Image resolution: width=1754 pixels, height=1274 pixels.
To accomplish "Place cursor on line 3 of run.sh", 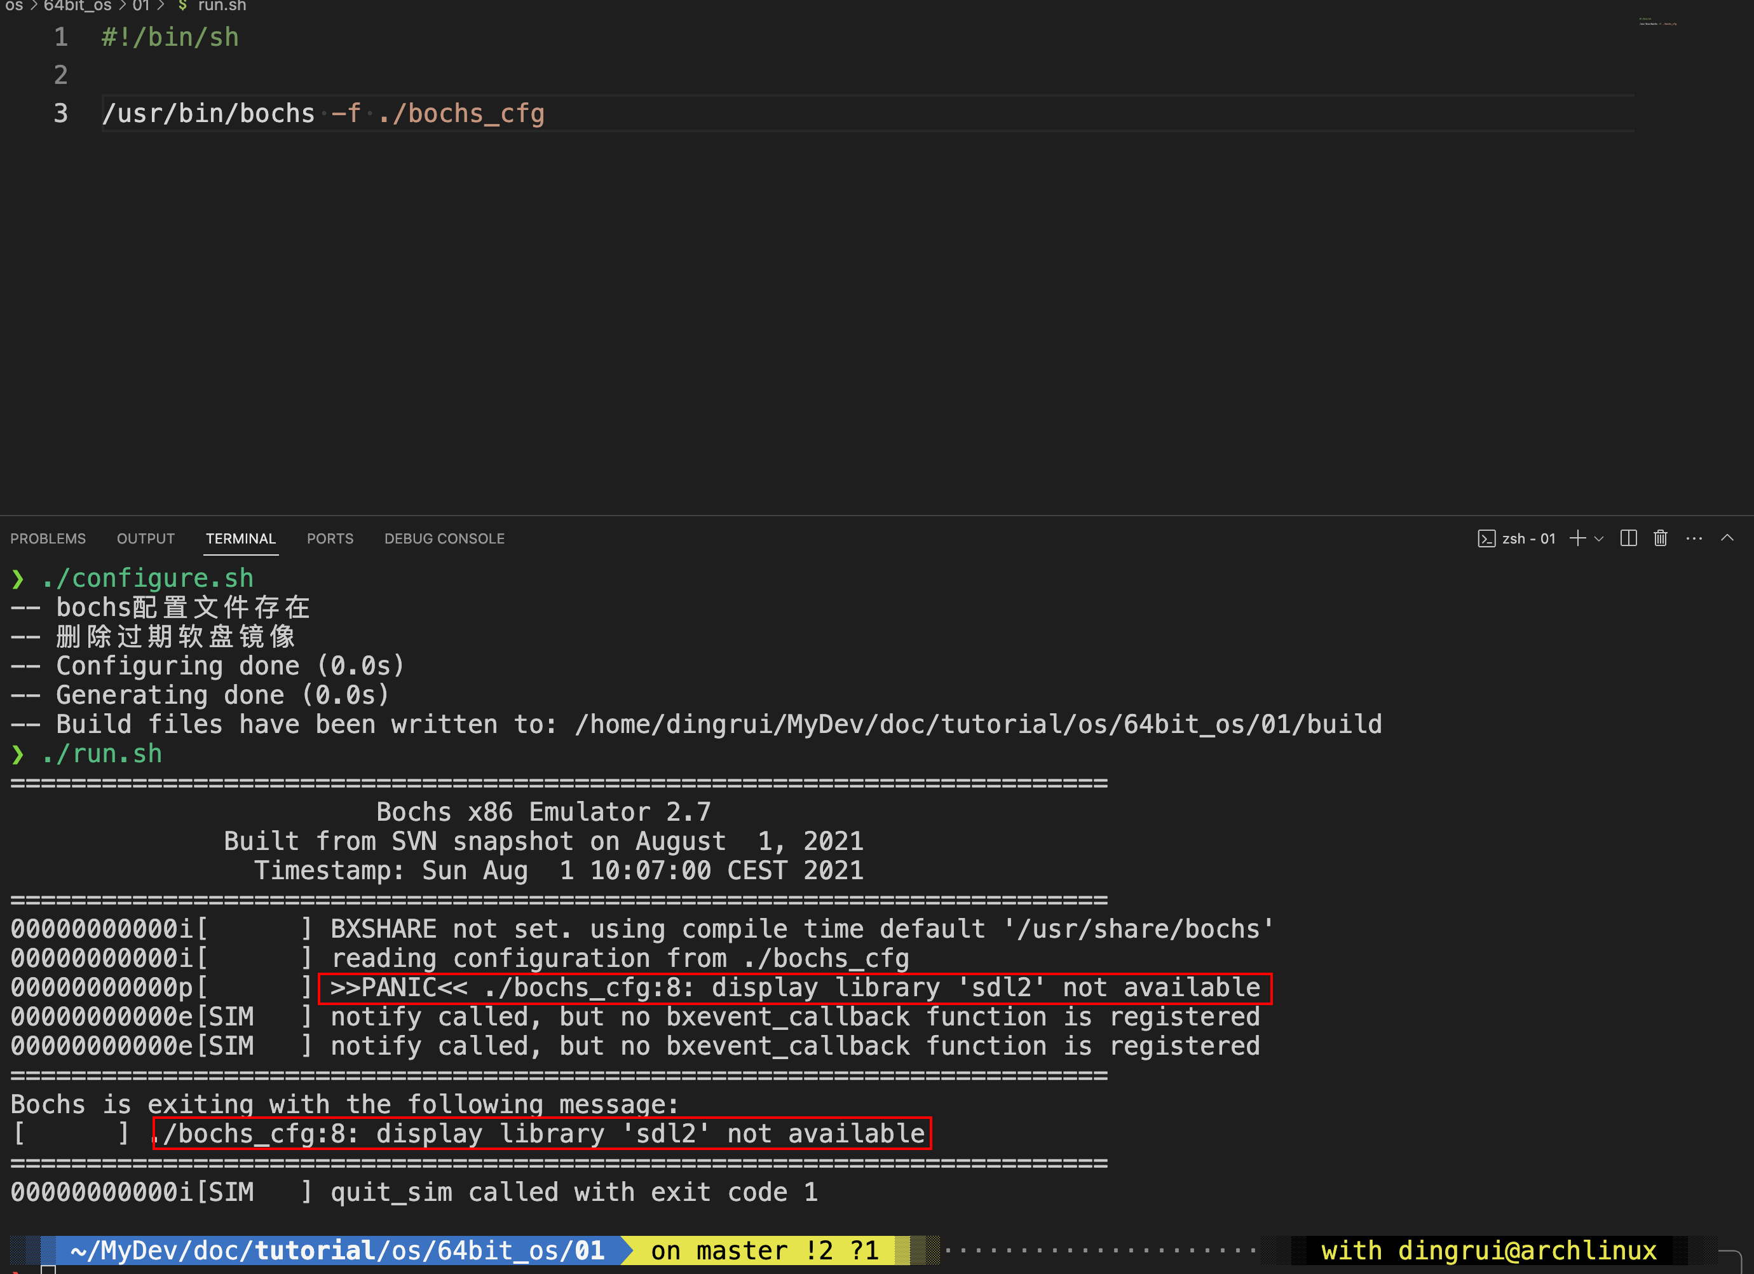I will (x=325, y=113).
